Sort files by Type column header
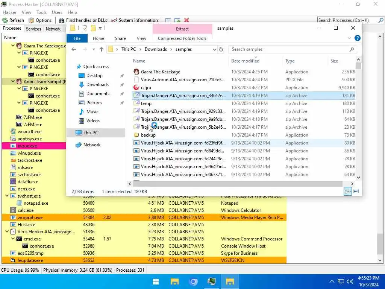 click(x=305, y=61)
